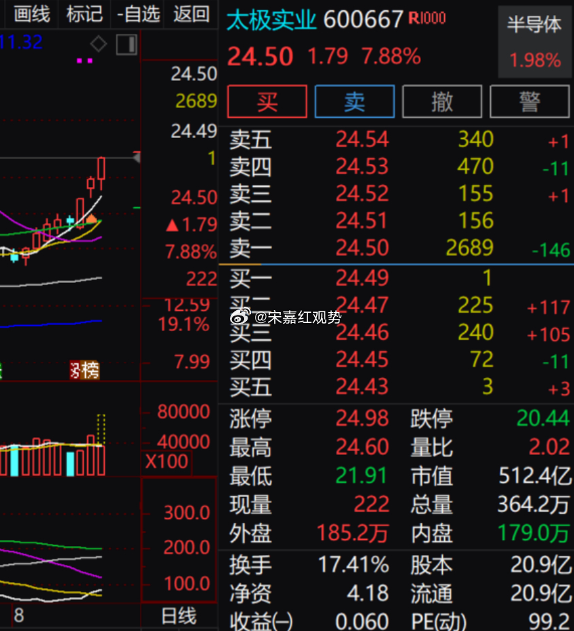Select buy-one price 24.49
The height and width of the screenshot is (631, 574).
pos(362,277)
